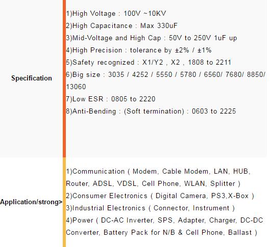Click the Safety recognized X1/Y2 line
Screen dimensions: 271x247
149,63
